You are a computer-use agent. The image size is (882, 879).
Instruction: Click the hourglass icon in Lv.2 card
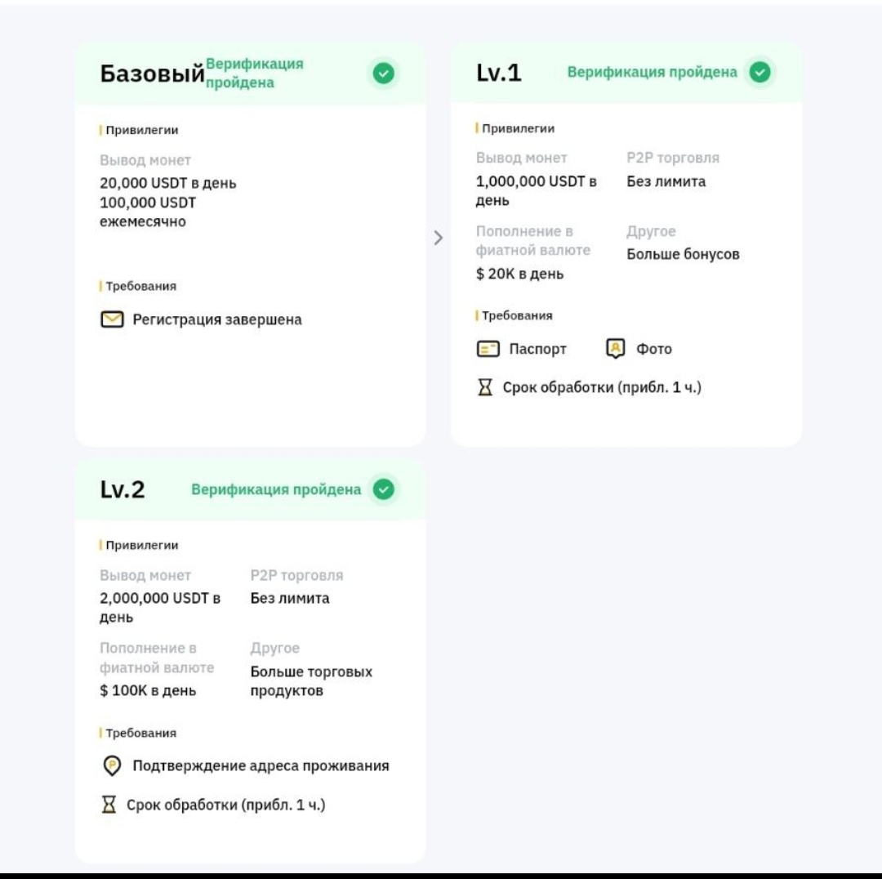click(109, 805)
